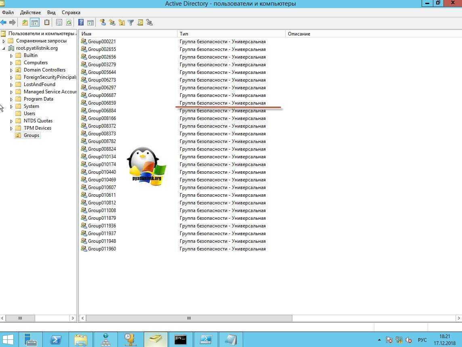
Task: Sort list by the Тип column header
Action: click(231, 34)
